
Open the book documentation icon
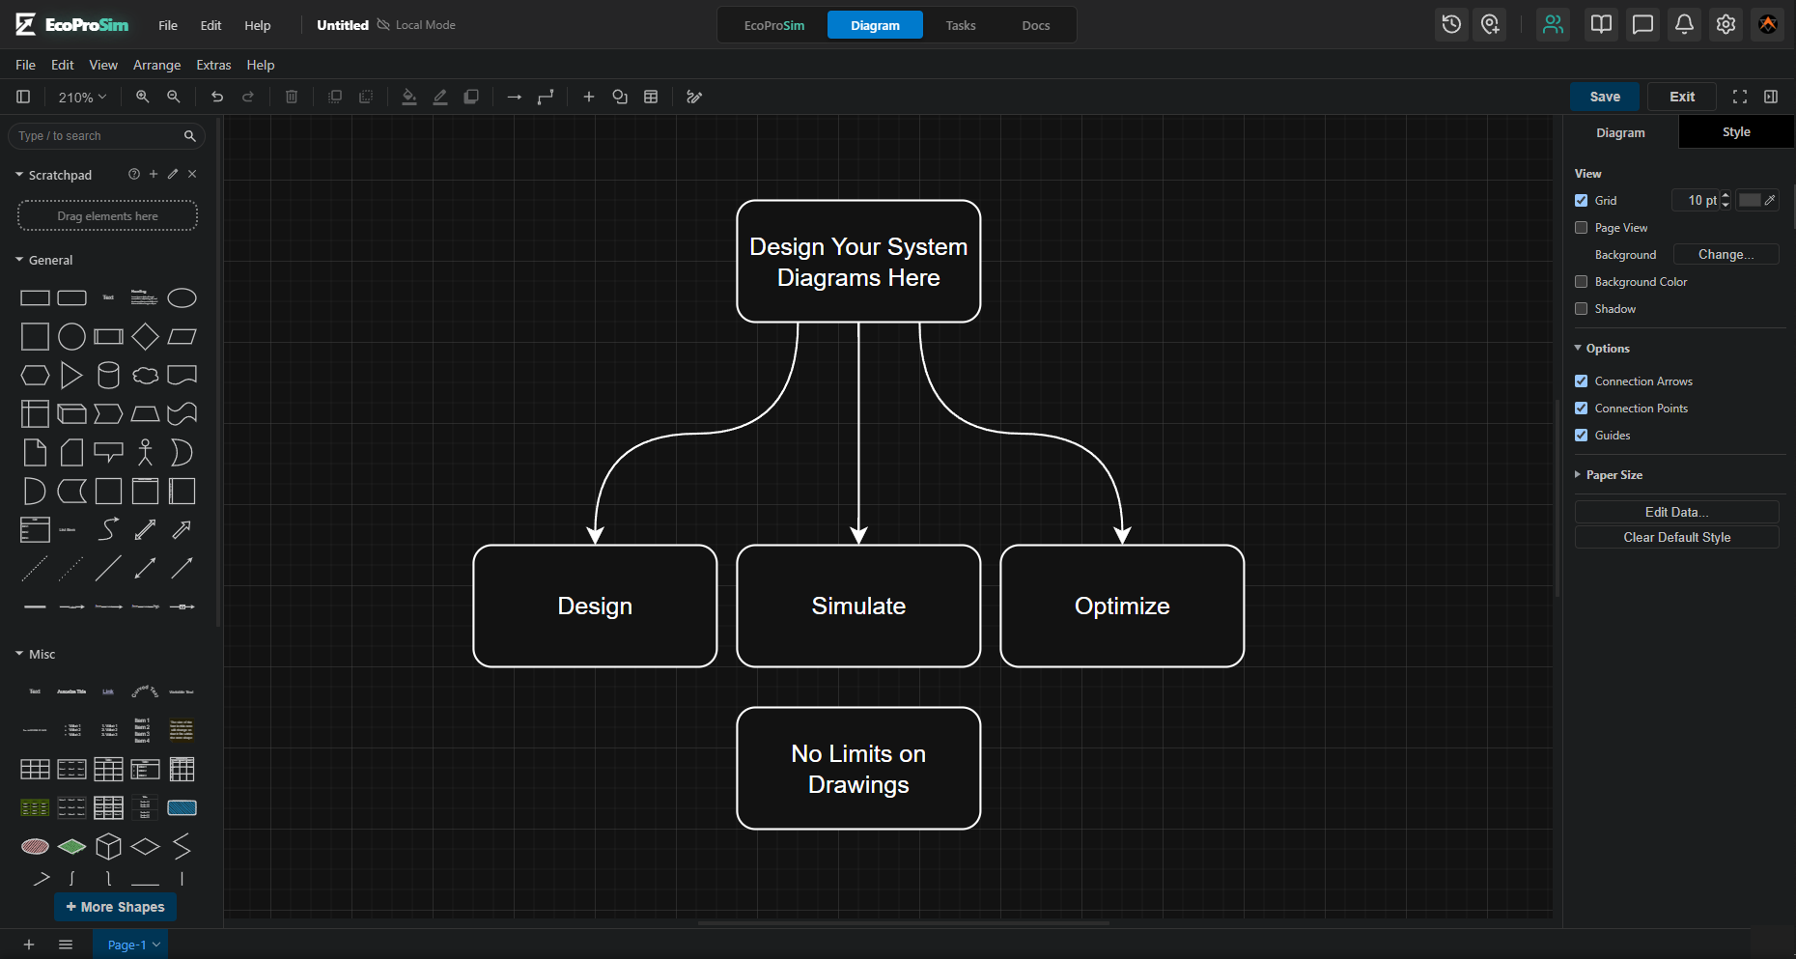(1601, 25)
